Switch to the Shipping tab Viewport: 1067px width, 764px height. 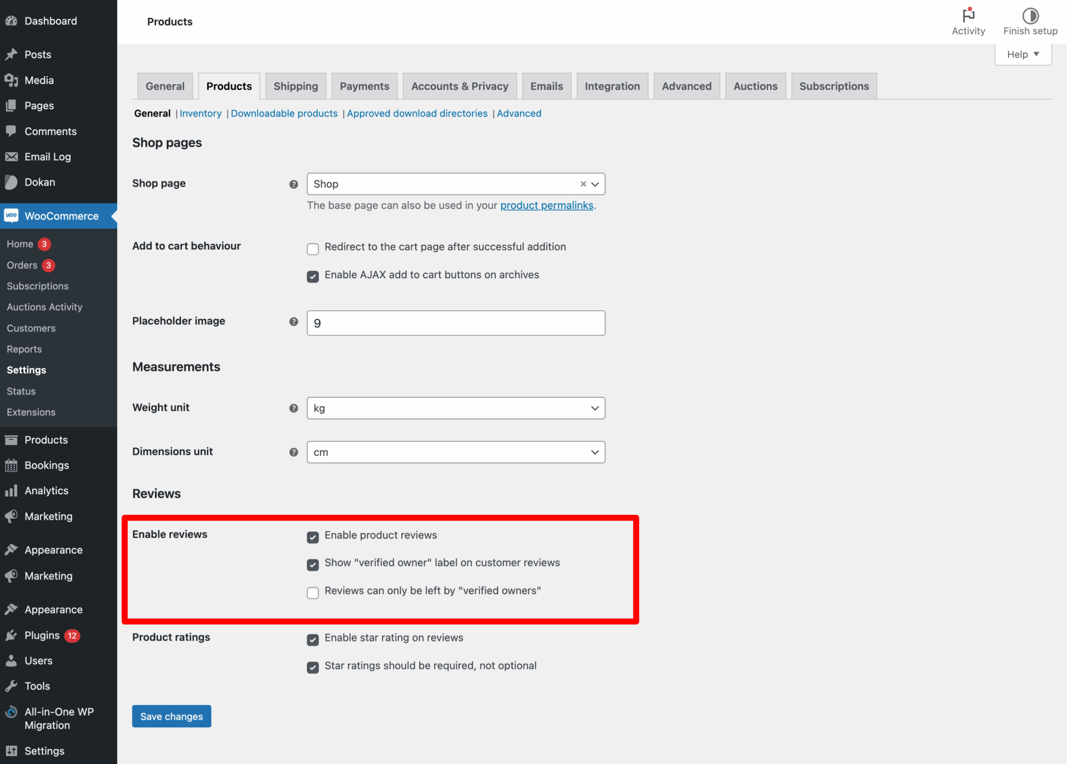pos(295,86)
